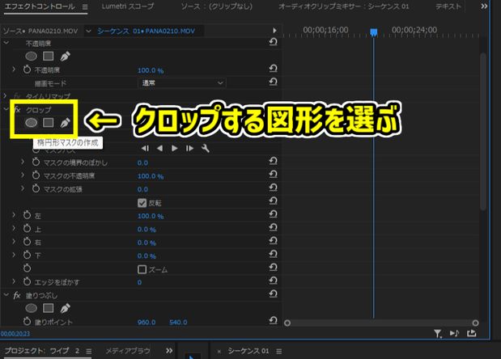
Task: Create ellipse mask under 塗りつぶし effect
Action: coord(31,308)
